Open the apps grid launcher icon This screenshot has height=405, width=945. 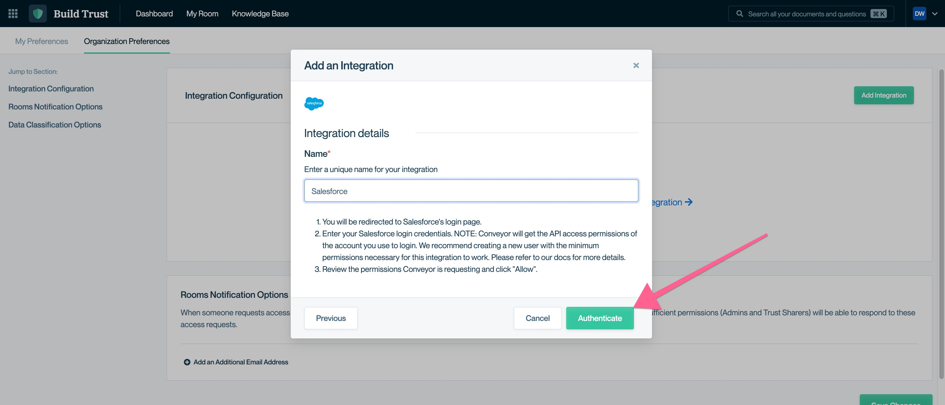(x=13, y=14)
